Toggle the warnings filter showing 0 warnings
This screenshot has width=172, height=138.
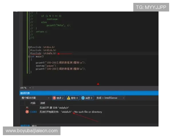[x=73, y=98]
